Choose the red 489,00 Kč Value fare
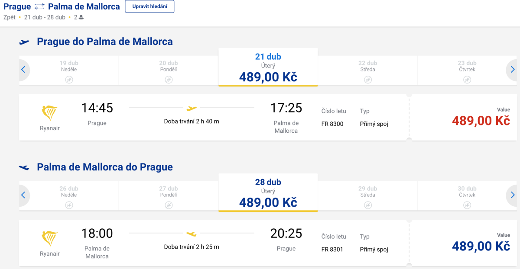 coord(481,121)
